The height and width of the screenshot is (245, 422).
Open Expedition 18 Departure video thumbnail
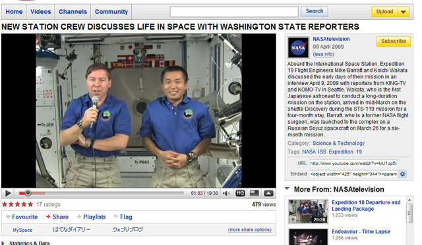coord(308,211)
